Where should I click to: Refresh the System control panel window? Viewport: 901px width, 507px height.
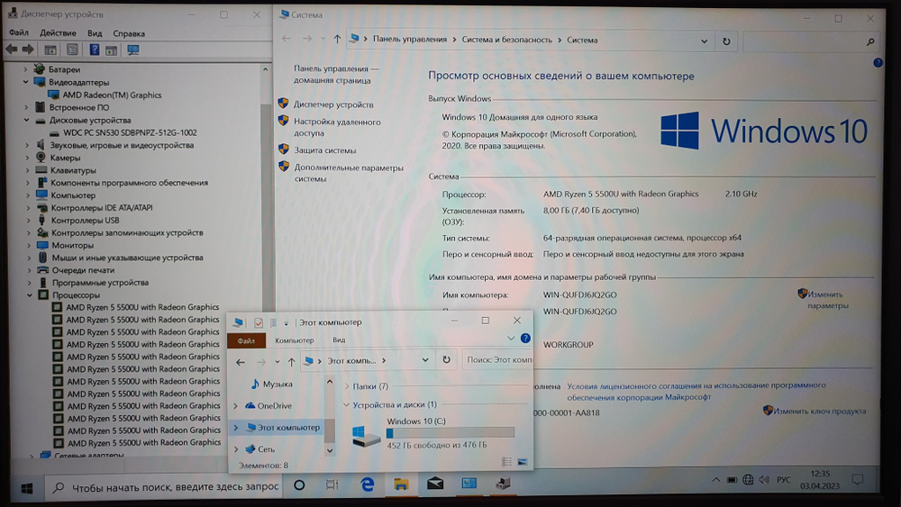click(726, 41)
